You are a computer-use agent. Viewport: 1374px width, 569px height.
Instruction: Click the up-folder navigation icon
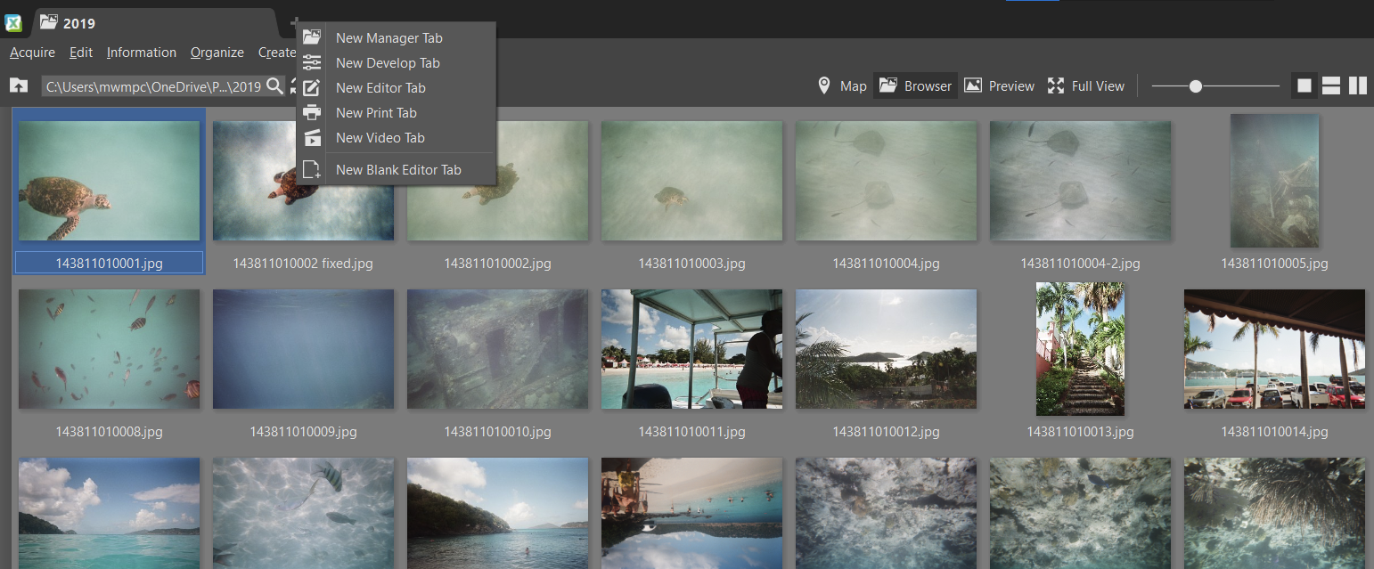point(19,85)
